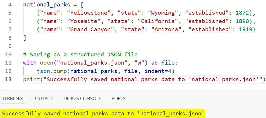Switch to the TERMINAL tab
Image resolution: width=266 pixels, height=118 pixels.
pyautogui.click(x=13, y=98)
